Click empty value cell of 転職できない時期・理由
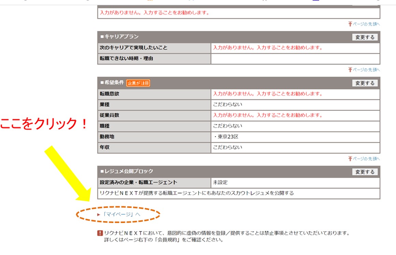Screen dimensions: 396x255 [x=295, y=59]
